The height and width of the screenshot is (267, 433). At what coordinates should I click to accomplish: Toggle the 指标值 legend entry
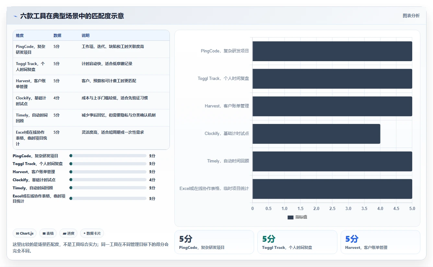click(297, 217)
